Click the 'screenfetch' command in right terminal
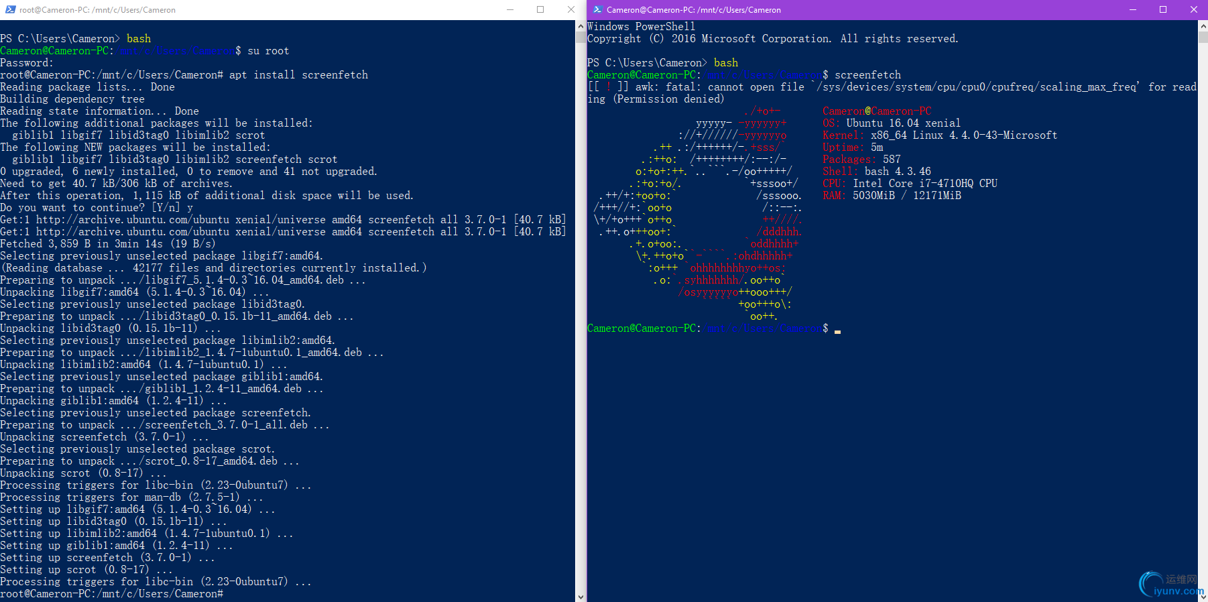 click(867, 75)
